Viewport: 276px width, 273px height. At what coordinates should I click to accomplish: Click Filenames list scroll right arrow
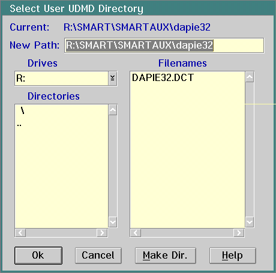[x=239, y=233]
